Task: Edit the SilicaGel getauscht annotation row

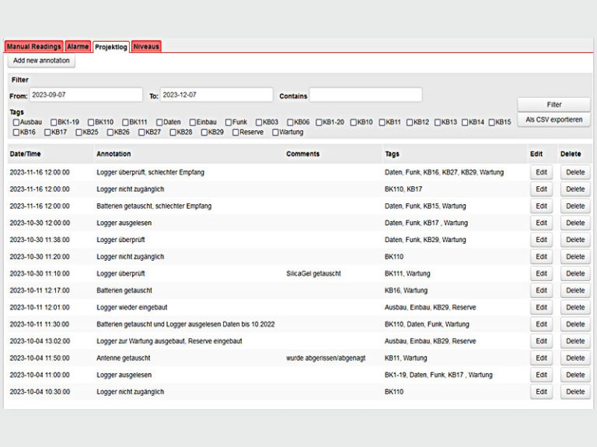Action: pos(541,273)
